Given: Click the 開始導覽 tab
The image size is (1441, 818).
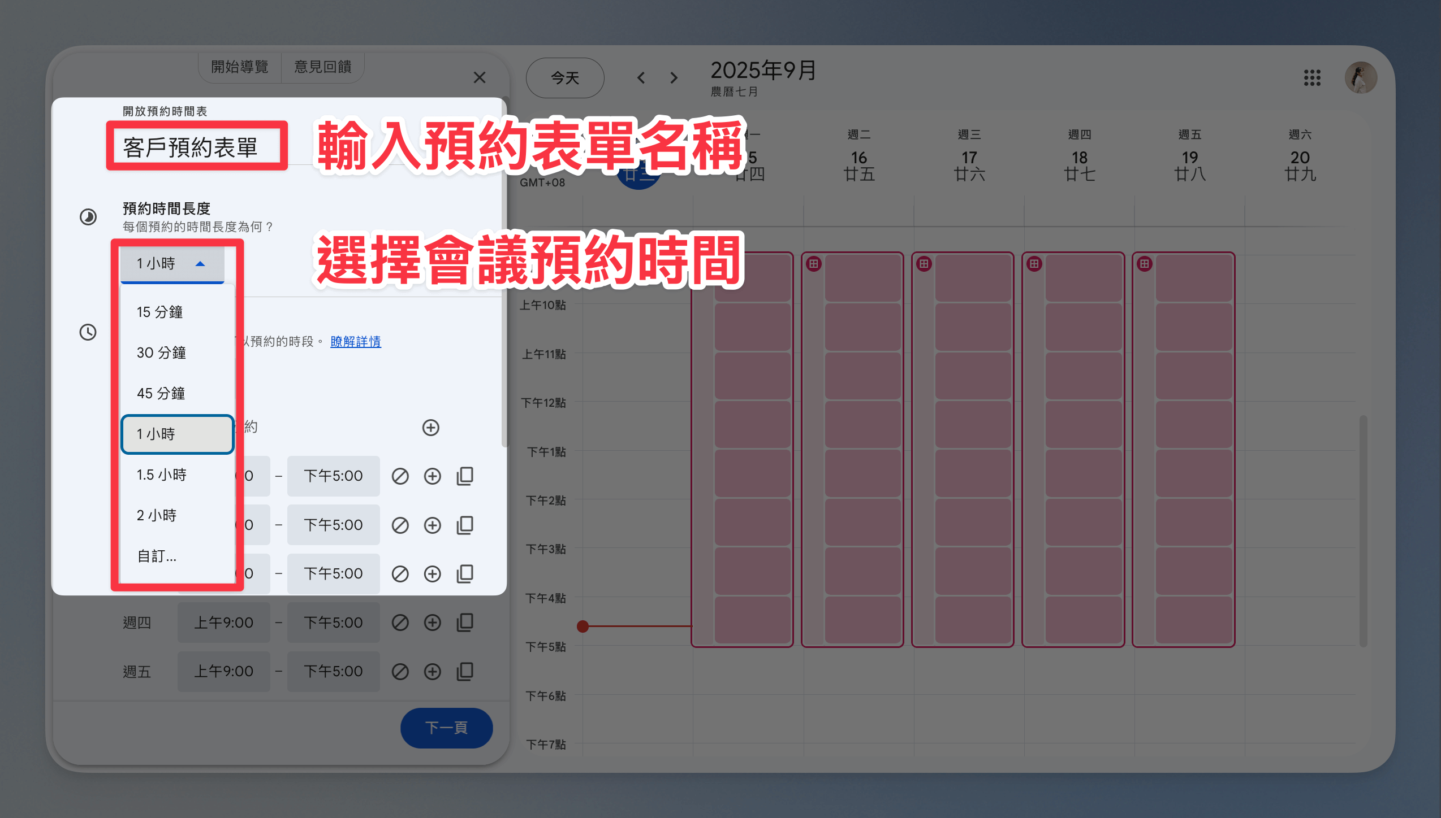Looking at the screenshot, I should tap(240, 67).
